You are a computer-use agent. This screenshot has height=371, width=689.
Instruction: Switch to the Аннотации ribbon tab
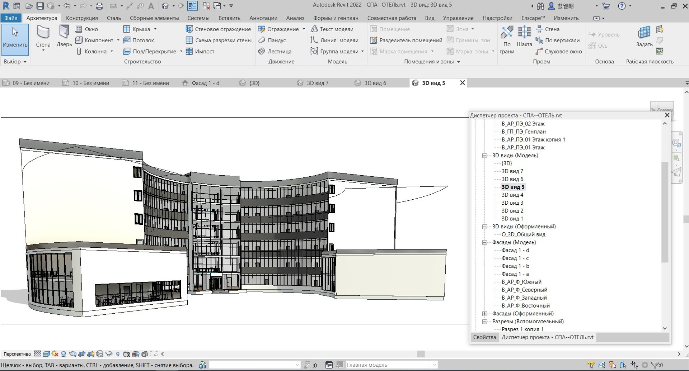(263, 18)
